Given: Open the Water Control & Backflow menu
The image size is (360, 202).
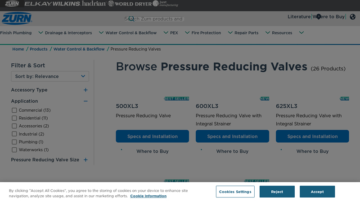Looking at the screenshot, I should point(131,33).
